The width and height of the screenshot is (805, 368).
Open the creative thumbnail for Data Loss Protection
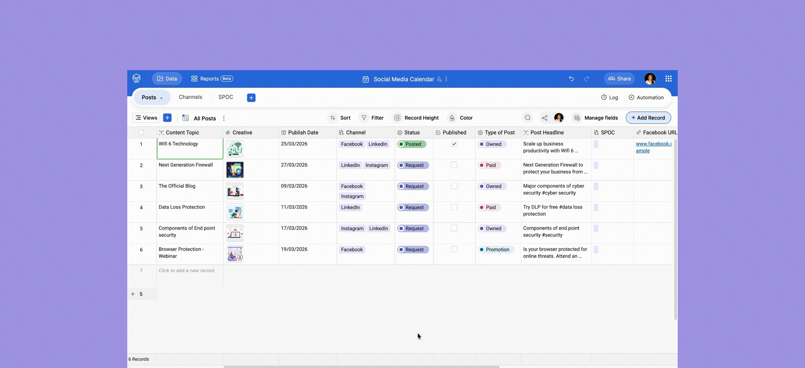(235, 212)
